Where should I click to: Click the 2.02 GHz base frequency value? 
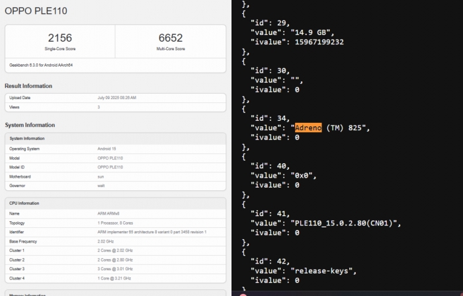[106, 241]
